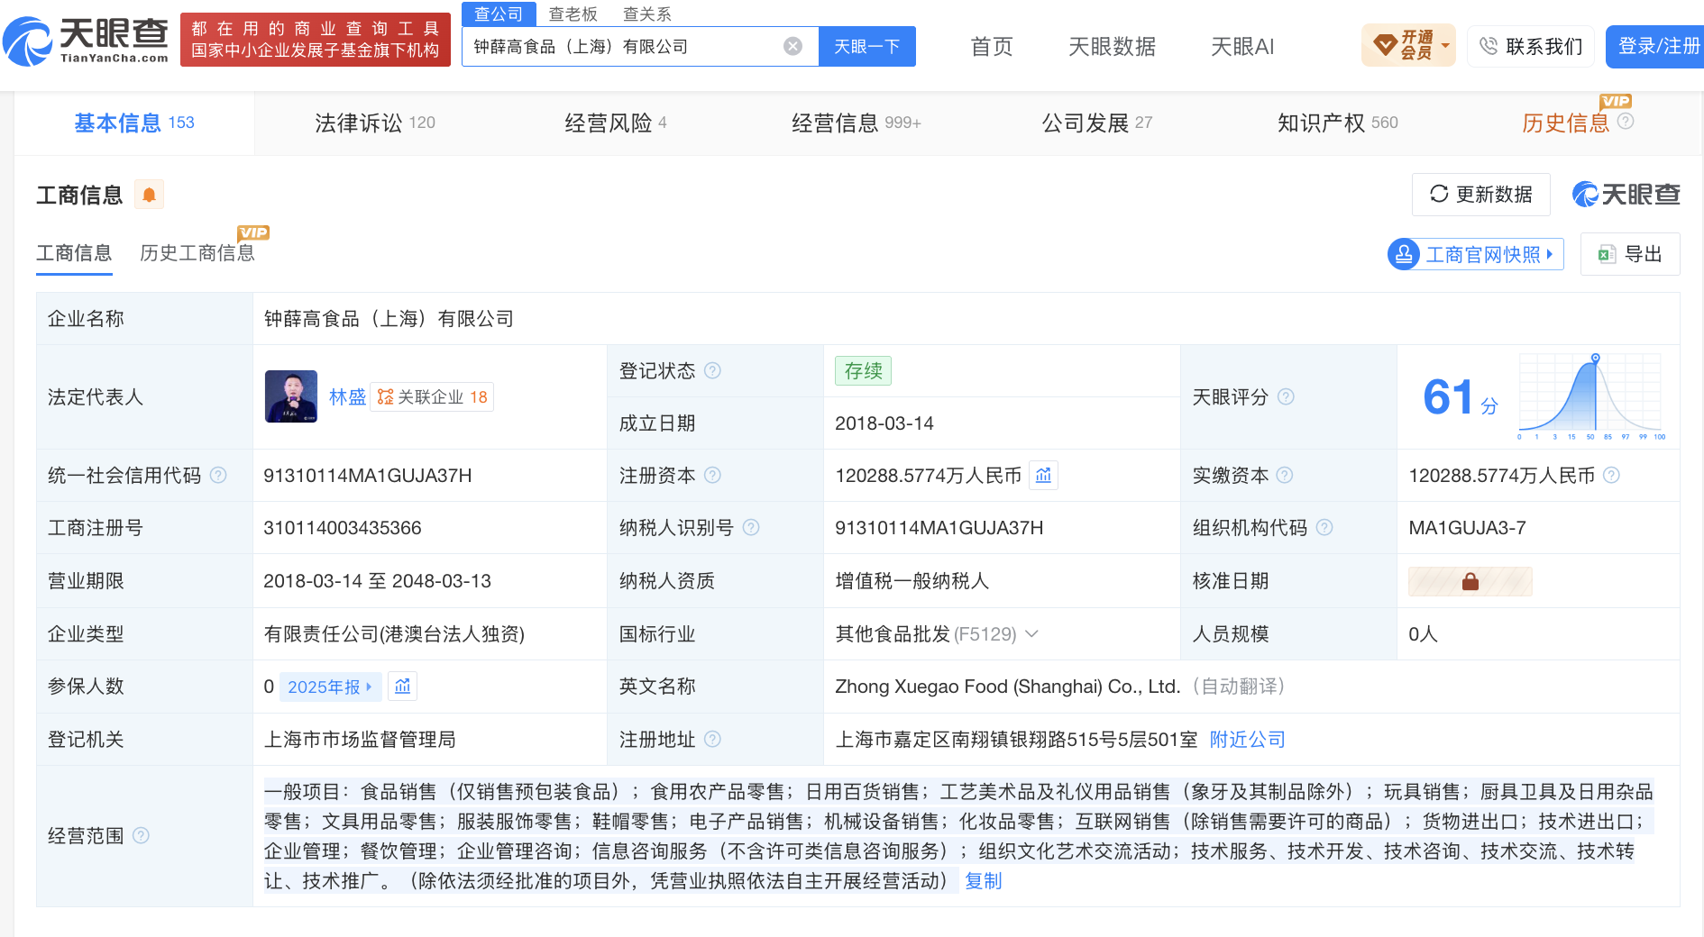Image resolution: width=1704 pixels, height=937 pixels.
Task: Select the 查关系 search mode tab
Action: coord(647,14)
